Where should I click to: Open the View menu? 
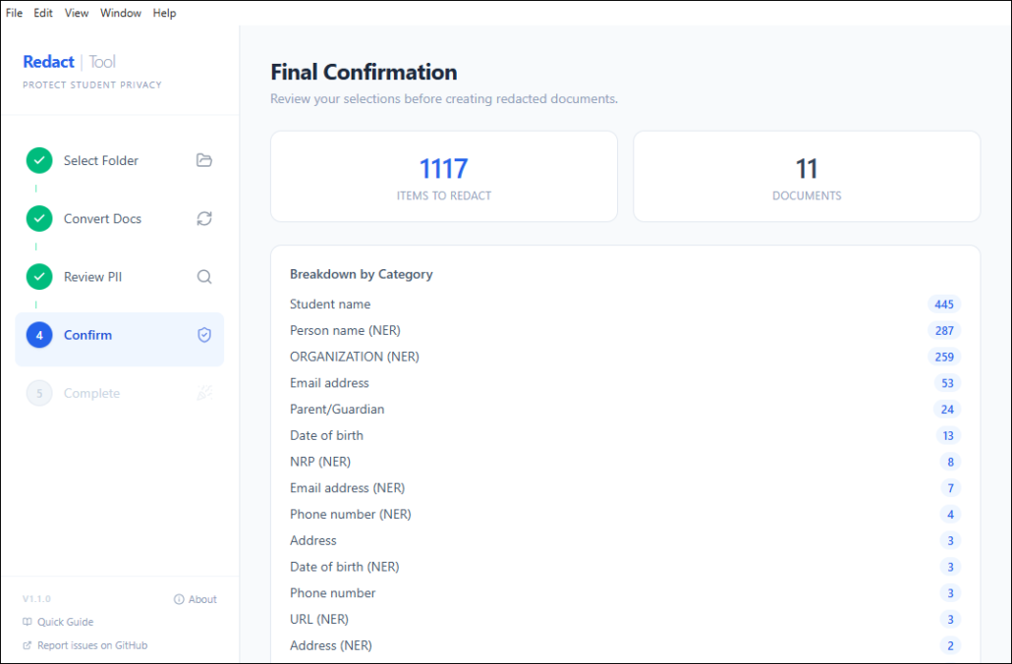(x=77, y=13)
